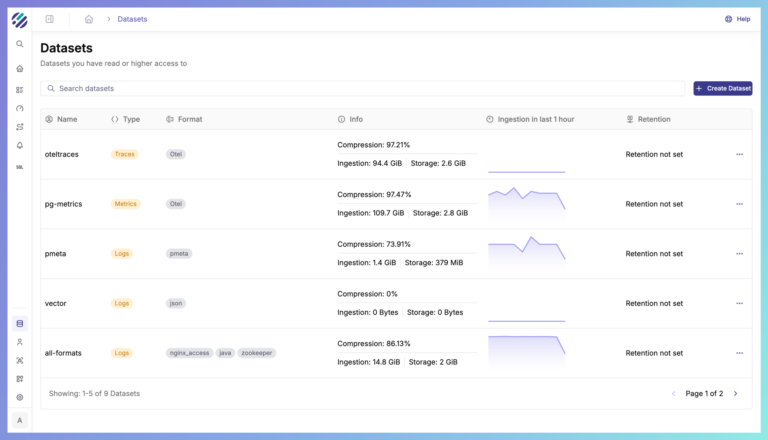Focus the Search datasets input field
This screenshot has width=768, height=440.
coord(363,89)
